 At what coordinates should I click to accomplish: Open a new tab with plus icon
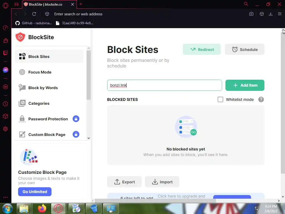point(81,4)
